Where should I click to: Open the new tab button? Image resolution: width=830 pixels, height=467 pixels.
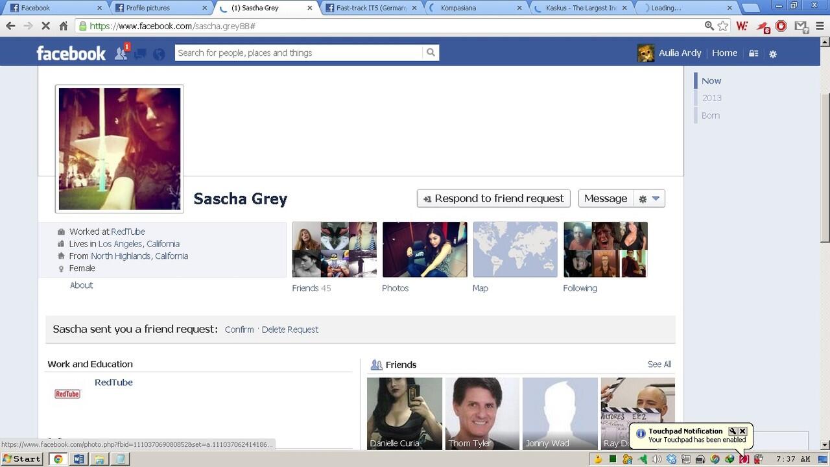750,8
